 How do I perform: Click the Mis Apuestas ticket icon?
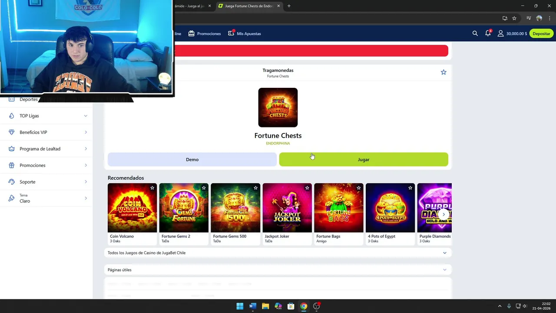point(231,33)
